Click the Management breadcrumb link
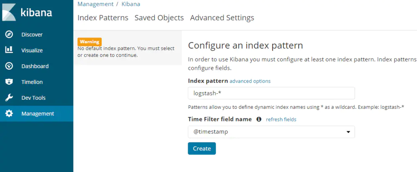417x172 pixels. point(95,4)
